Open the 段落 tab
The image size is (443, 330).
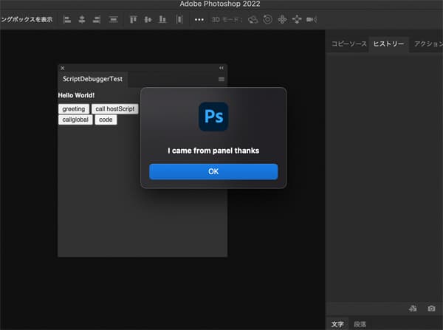tap(360, 324)
